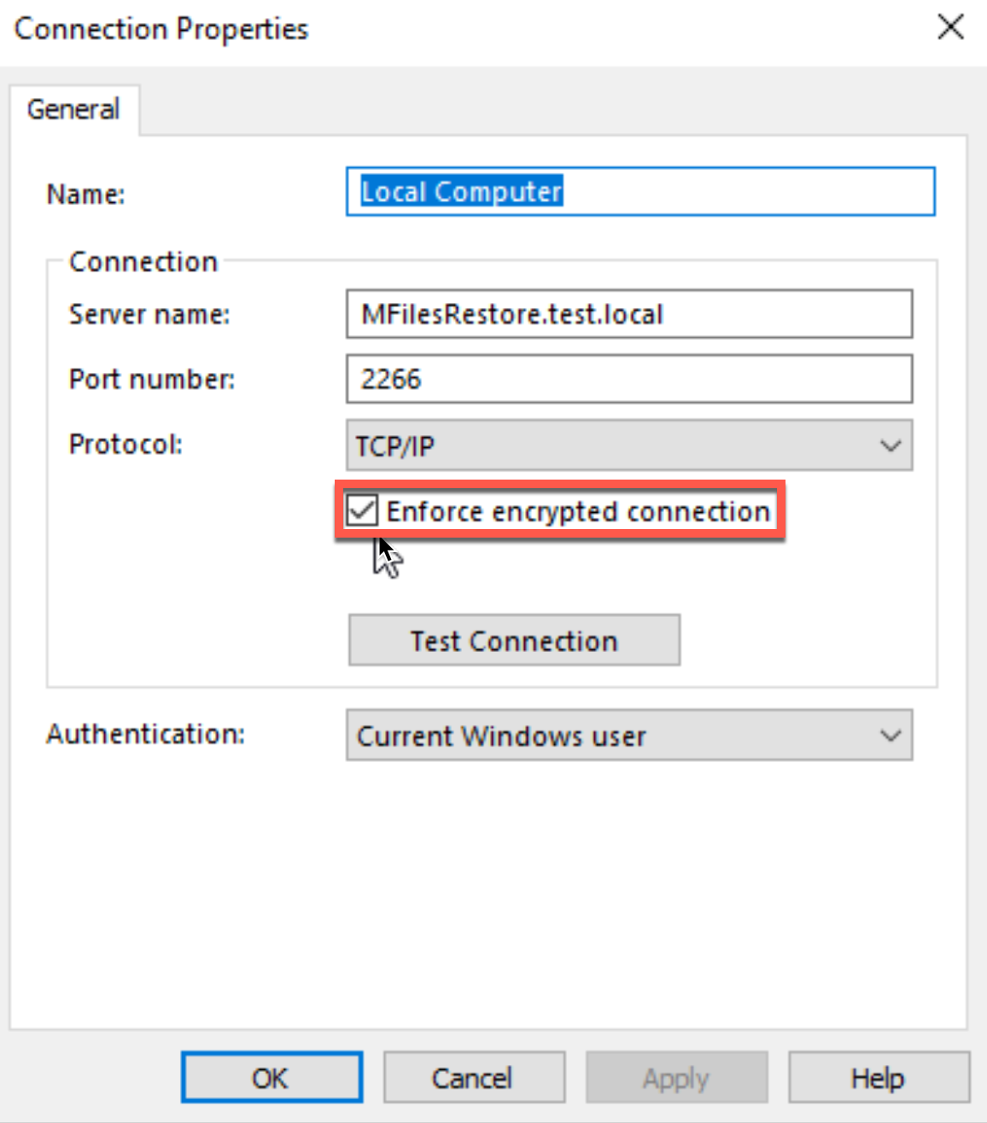
Task: Click the Enforce encrypted connection label text
Action: (x=578, y=511)
